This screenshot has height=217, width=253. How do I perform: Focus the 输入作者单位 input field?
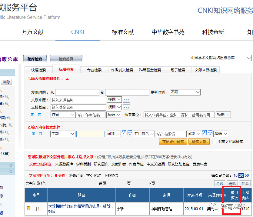[179, 115]
